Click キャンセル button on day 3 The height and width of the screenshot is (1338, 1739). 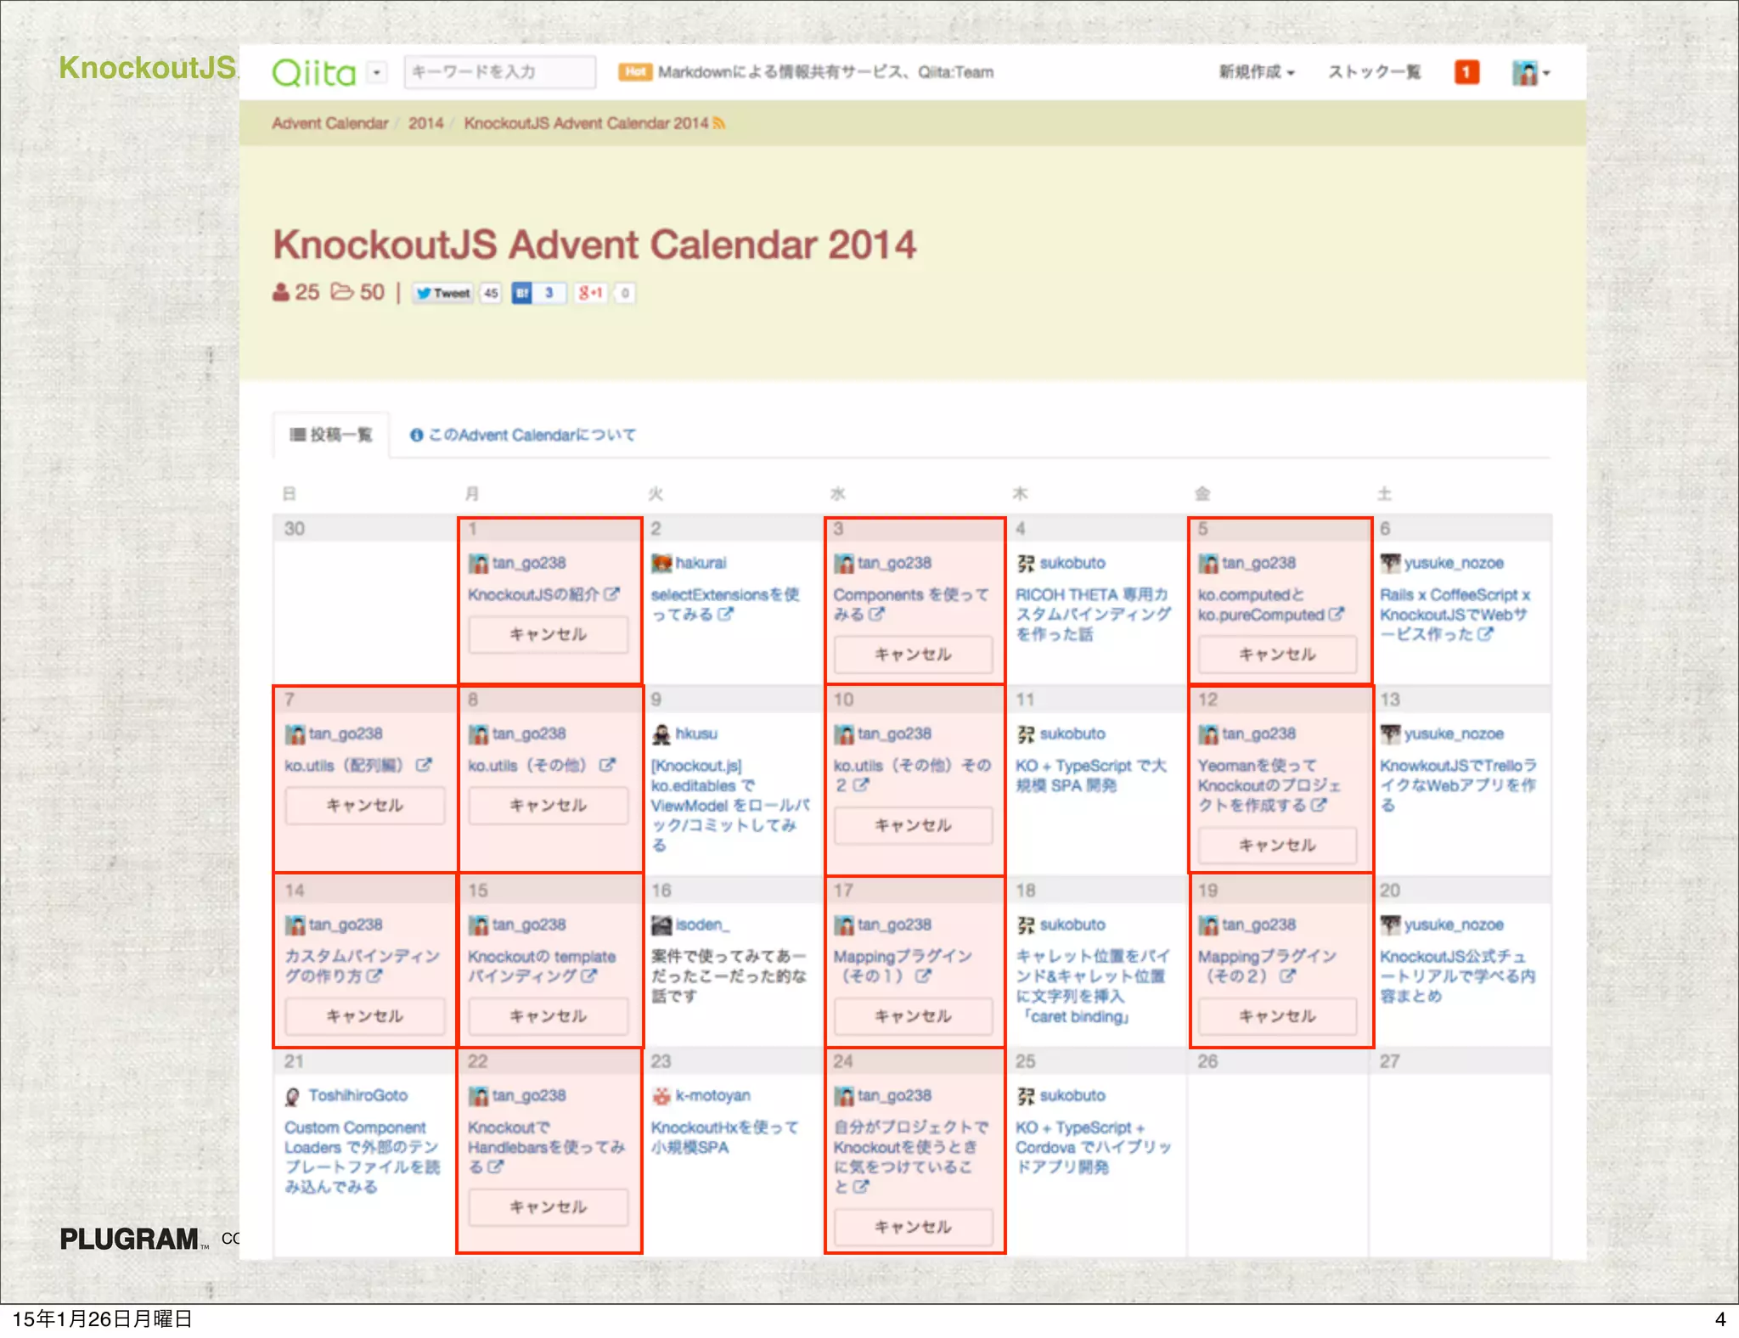914,655
